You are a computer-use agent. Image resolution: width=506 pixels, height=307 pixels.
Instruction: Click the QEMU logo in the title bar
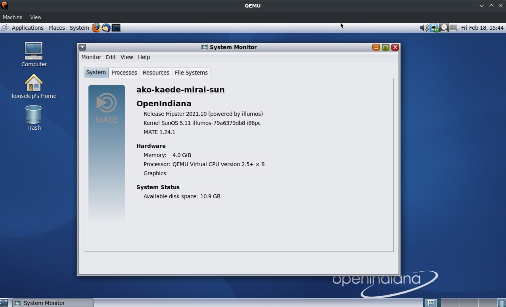coord(4,6)
